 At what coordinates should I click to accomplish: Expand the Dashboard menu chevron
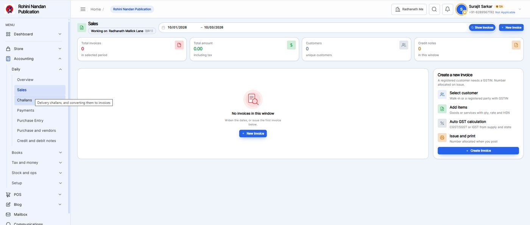pyautogui.click(x=60, y=34)
